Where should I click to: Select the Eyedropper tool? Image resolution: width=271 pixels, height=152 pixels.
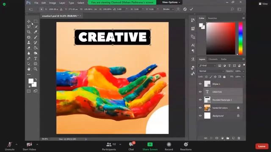pyautogui.click(x=36, y=32)
